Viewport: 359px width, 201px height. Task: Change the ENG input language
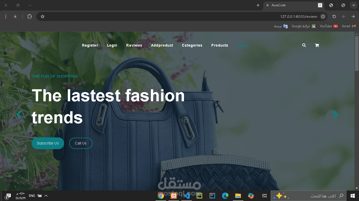[x=32, y=196]
